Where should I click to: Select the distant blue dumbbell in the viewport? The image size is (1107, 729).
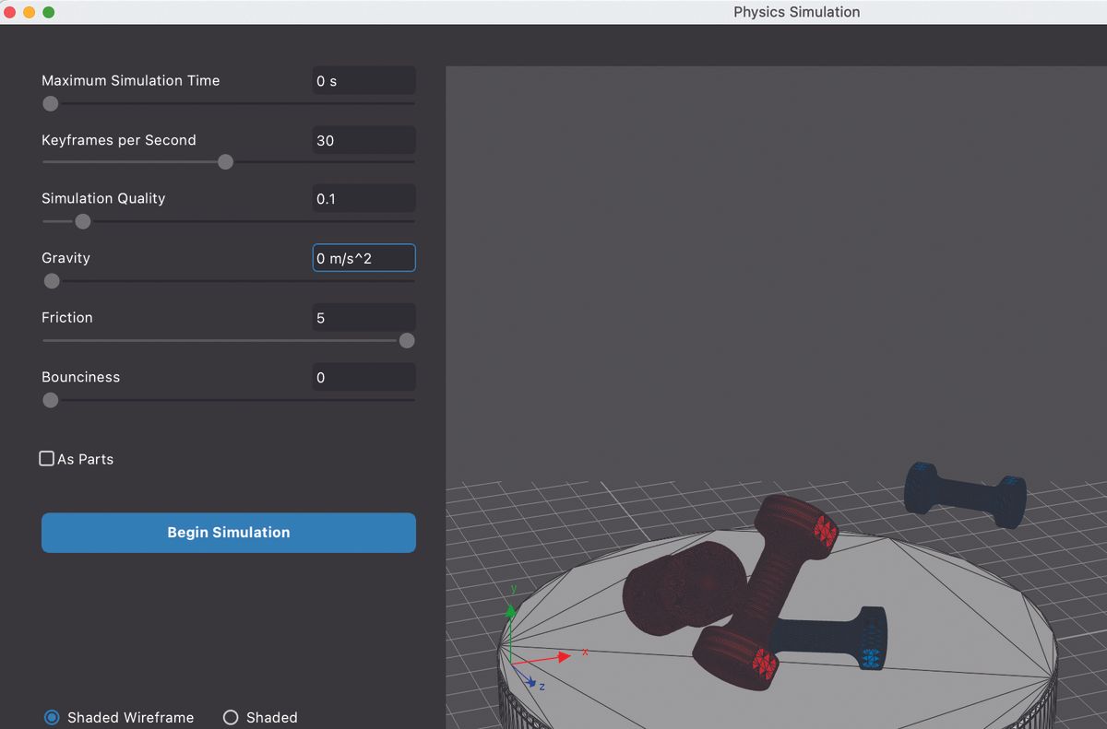(x=964, y=493)
